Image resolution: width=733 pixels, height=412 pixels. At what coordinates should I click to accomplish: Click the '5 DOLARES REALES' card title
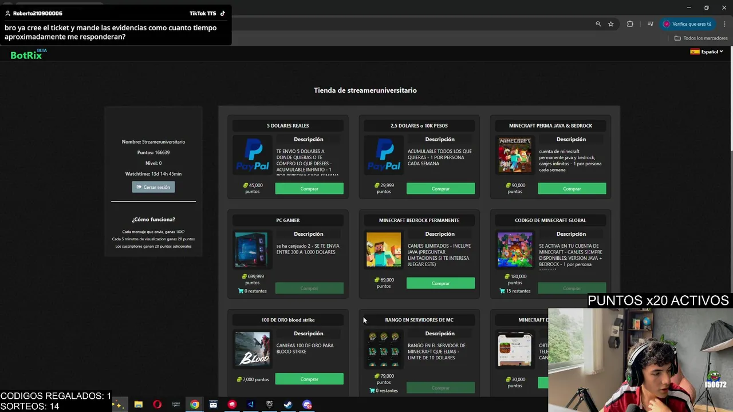(x=288, y=126)
